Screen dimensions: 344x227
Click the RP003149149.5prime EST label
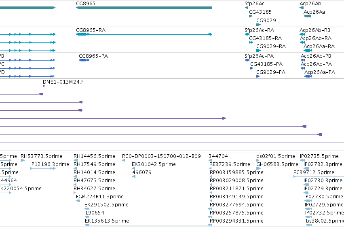tap(236, 197)
